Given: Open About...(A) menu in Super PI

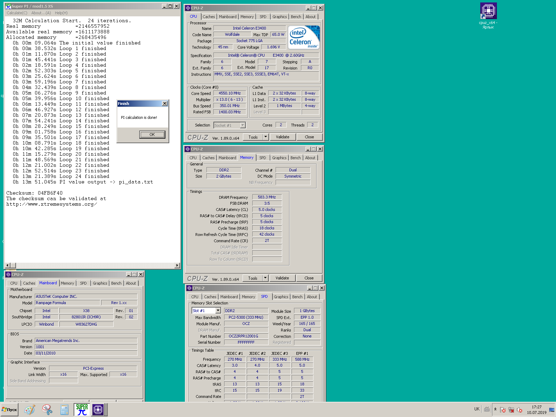Looking at the screenshot, I should pos(41,13).
